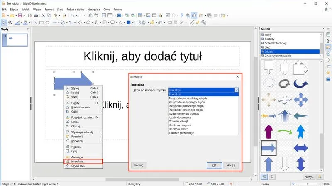Select the Ikony gallery theme

[290, 34]
